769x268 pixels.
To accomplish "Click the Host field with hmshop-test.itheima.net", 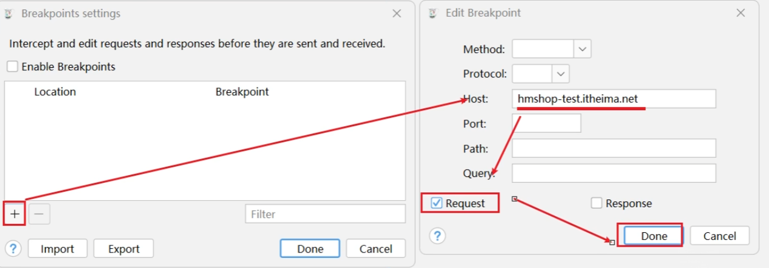I will 613,99.
